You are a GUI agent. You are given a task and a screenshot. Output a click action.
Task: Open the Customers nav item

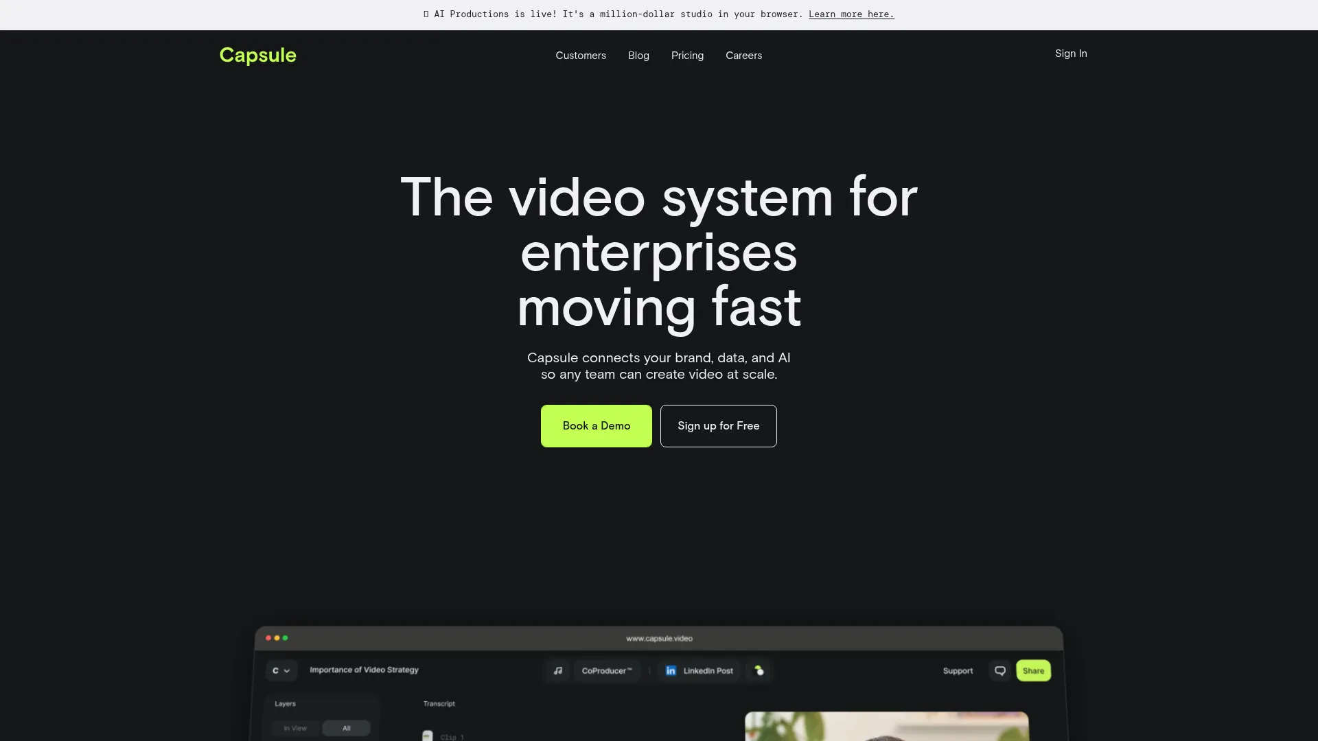[x=581, y=56]
